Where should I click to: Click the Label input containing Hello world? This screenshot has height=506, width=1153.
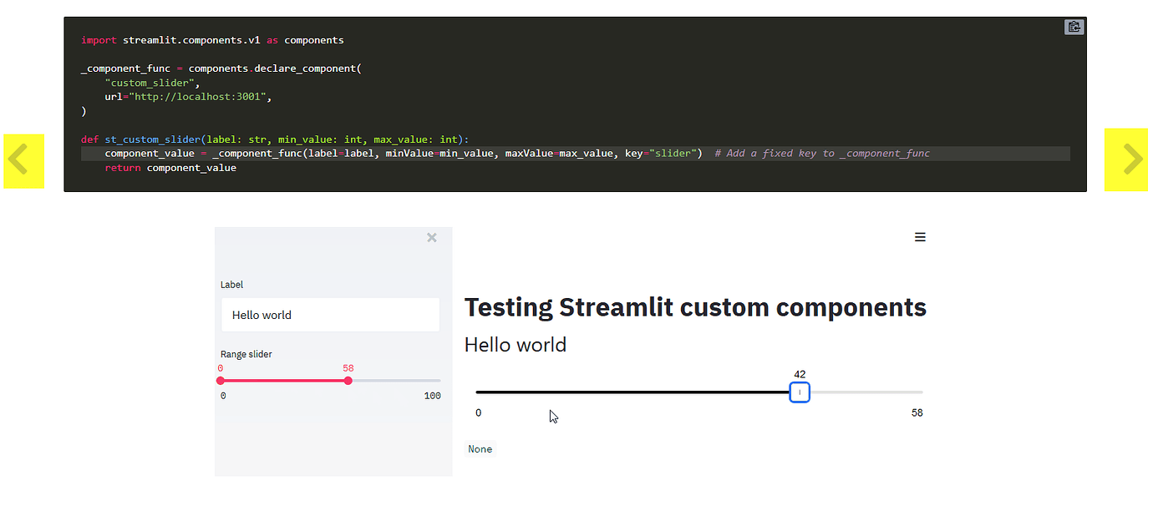(330, 315)
